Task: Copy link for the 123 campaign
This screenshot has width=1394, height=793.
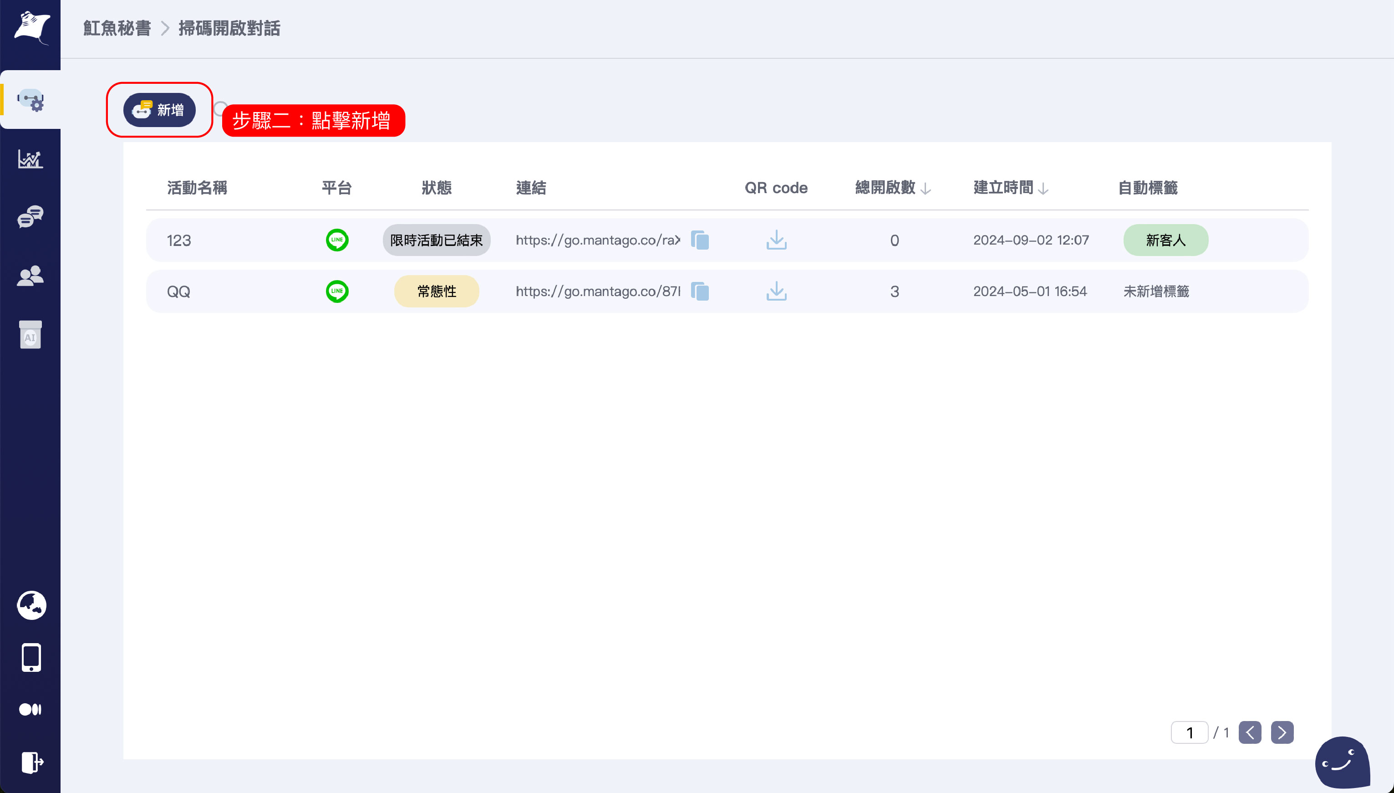Action: 700,240
